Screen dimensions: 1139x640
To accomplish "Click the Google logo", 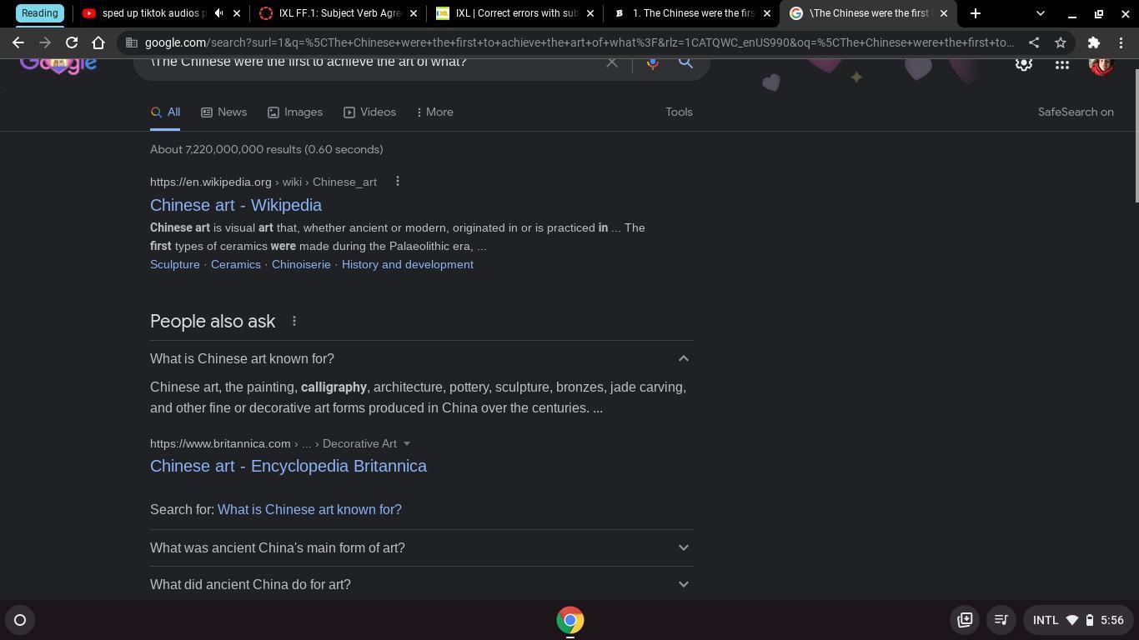I will click(x=58, y=64).
